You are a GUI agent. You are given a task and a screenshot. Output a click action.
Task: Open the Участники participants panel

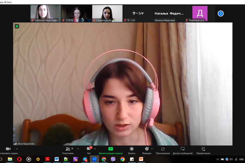(68, 151)
